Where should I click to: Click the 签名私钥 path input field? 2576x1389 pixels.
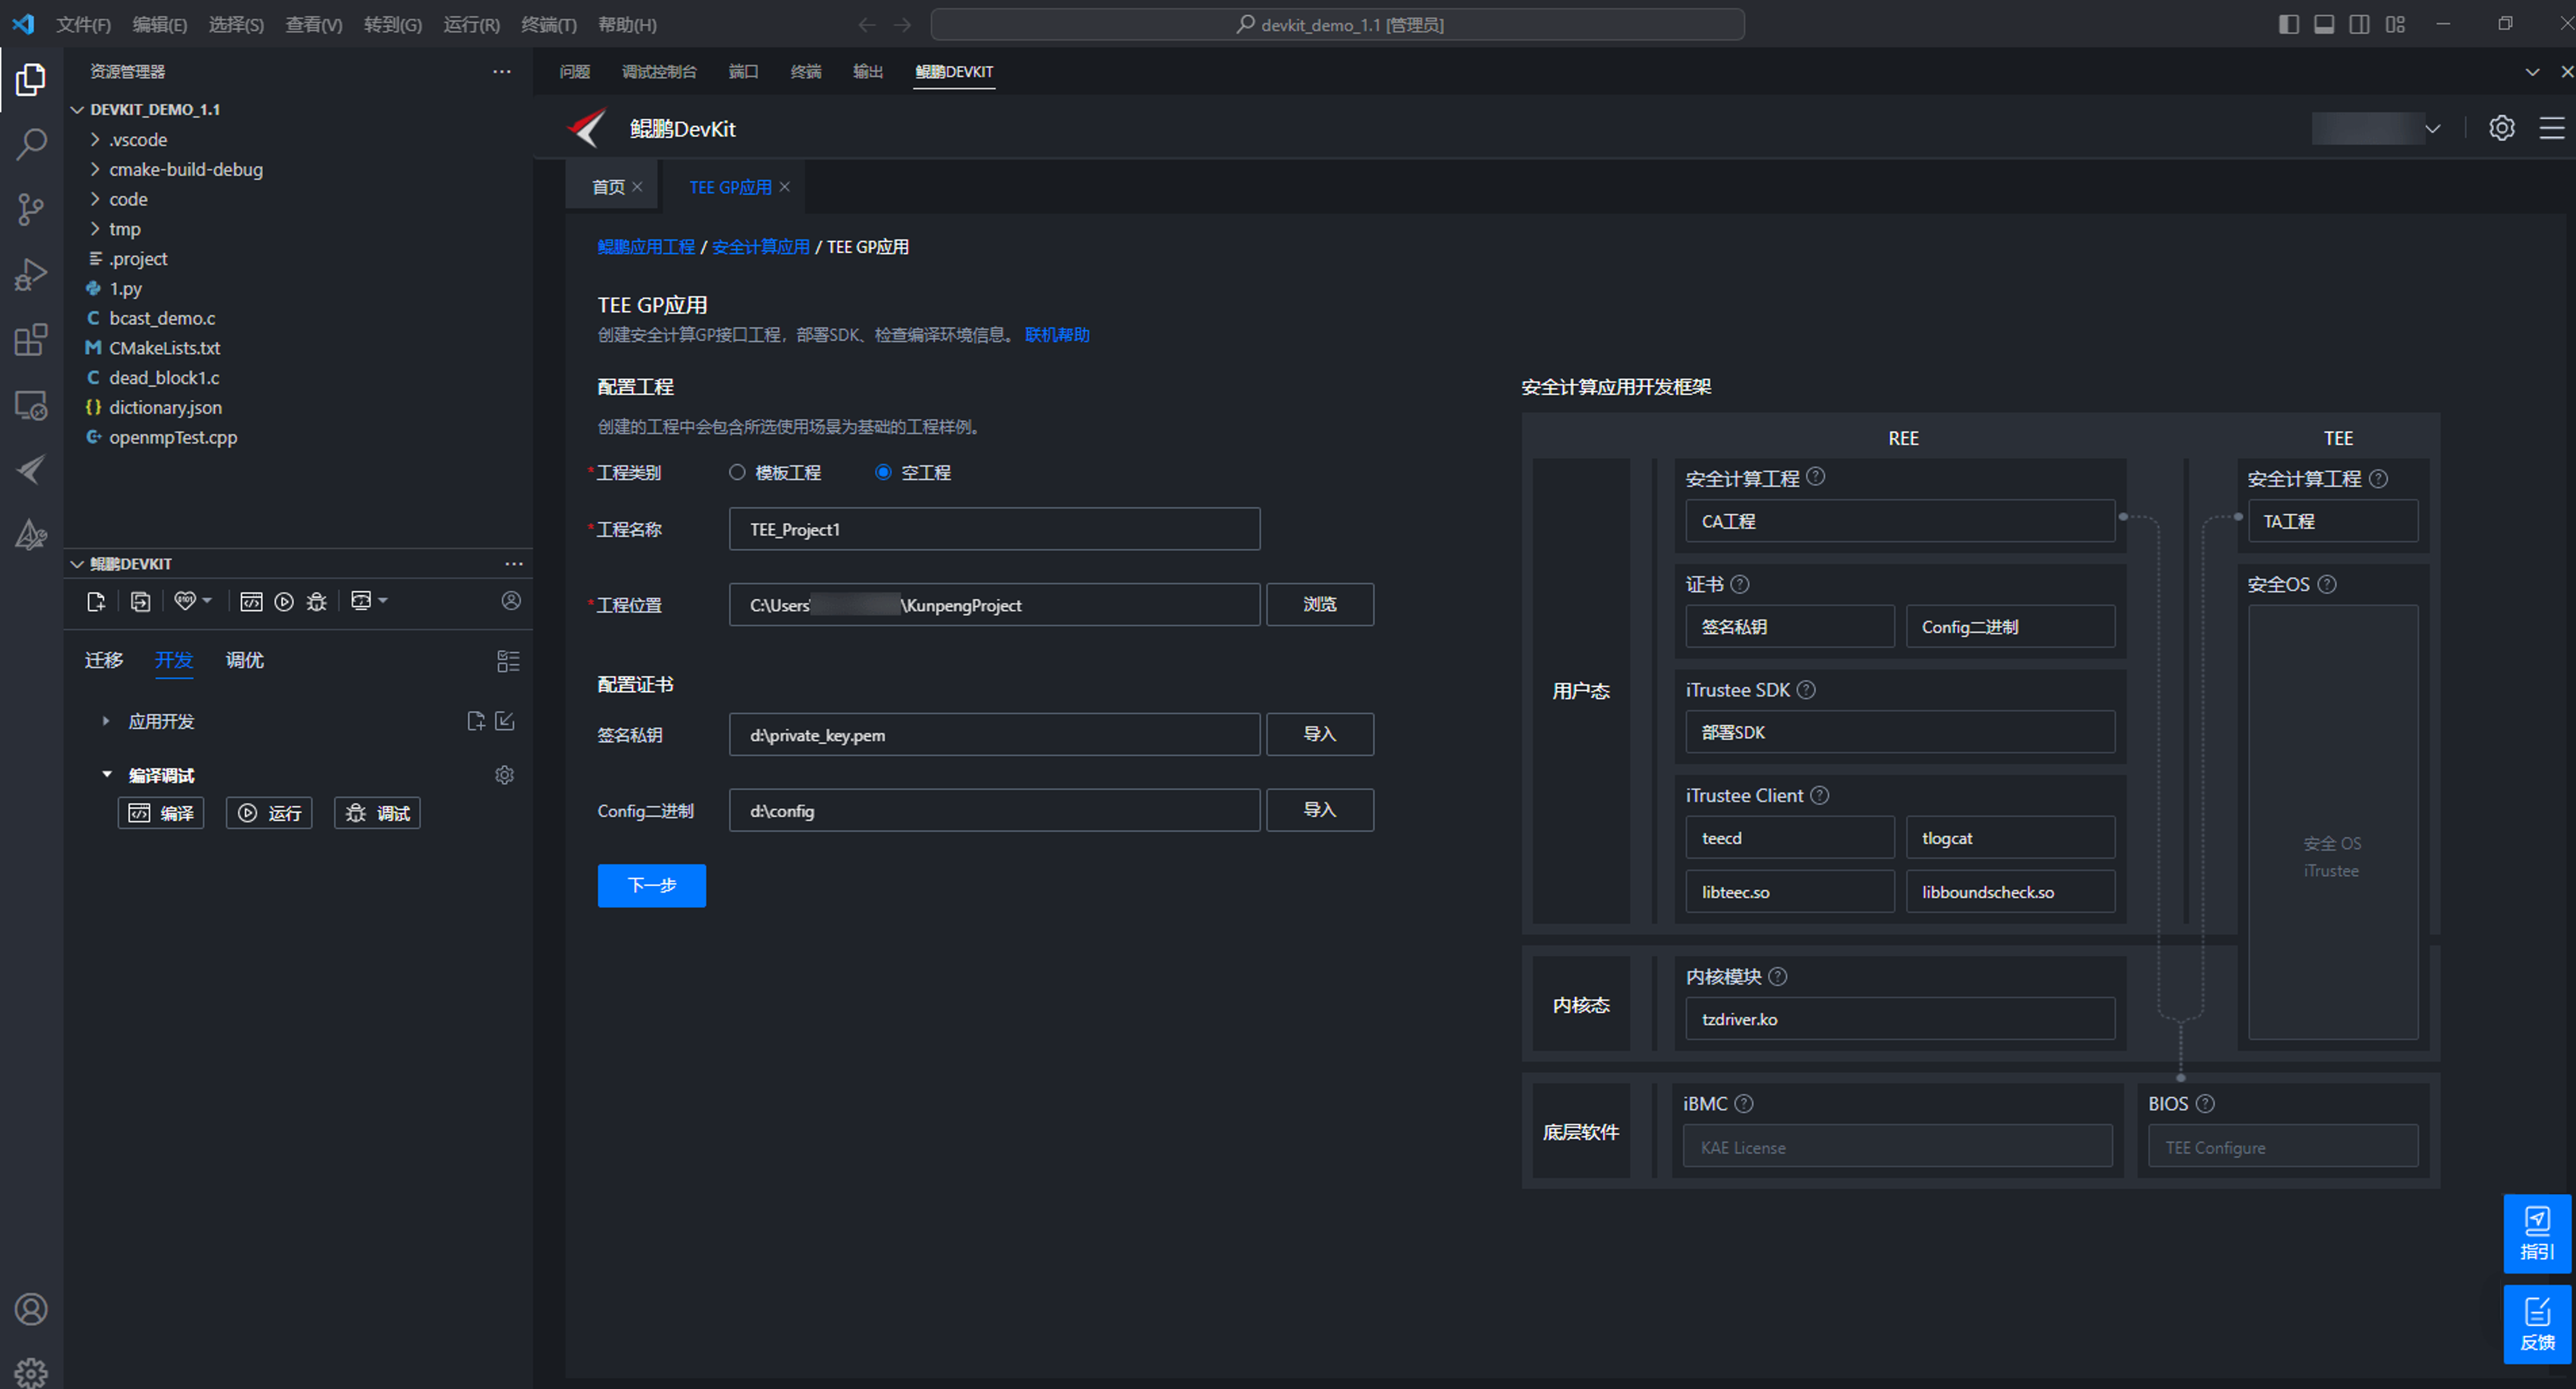pyautogui.click(x=995, y=734)
